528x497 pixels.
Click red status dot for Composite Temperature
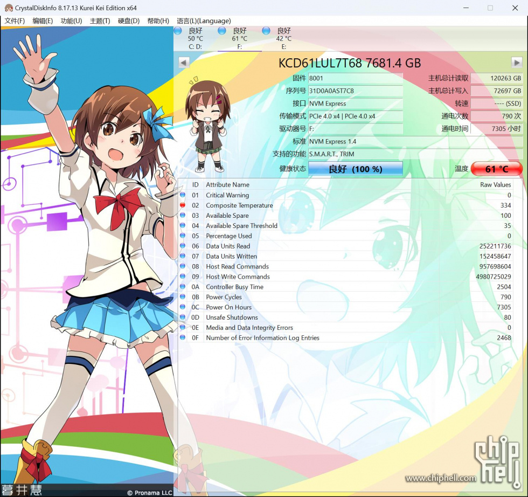click(183, 205)
